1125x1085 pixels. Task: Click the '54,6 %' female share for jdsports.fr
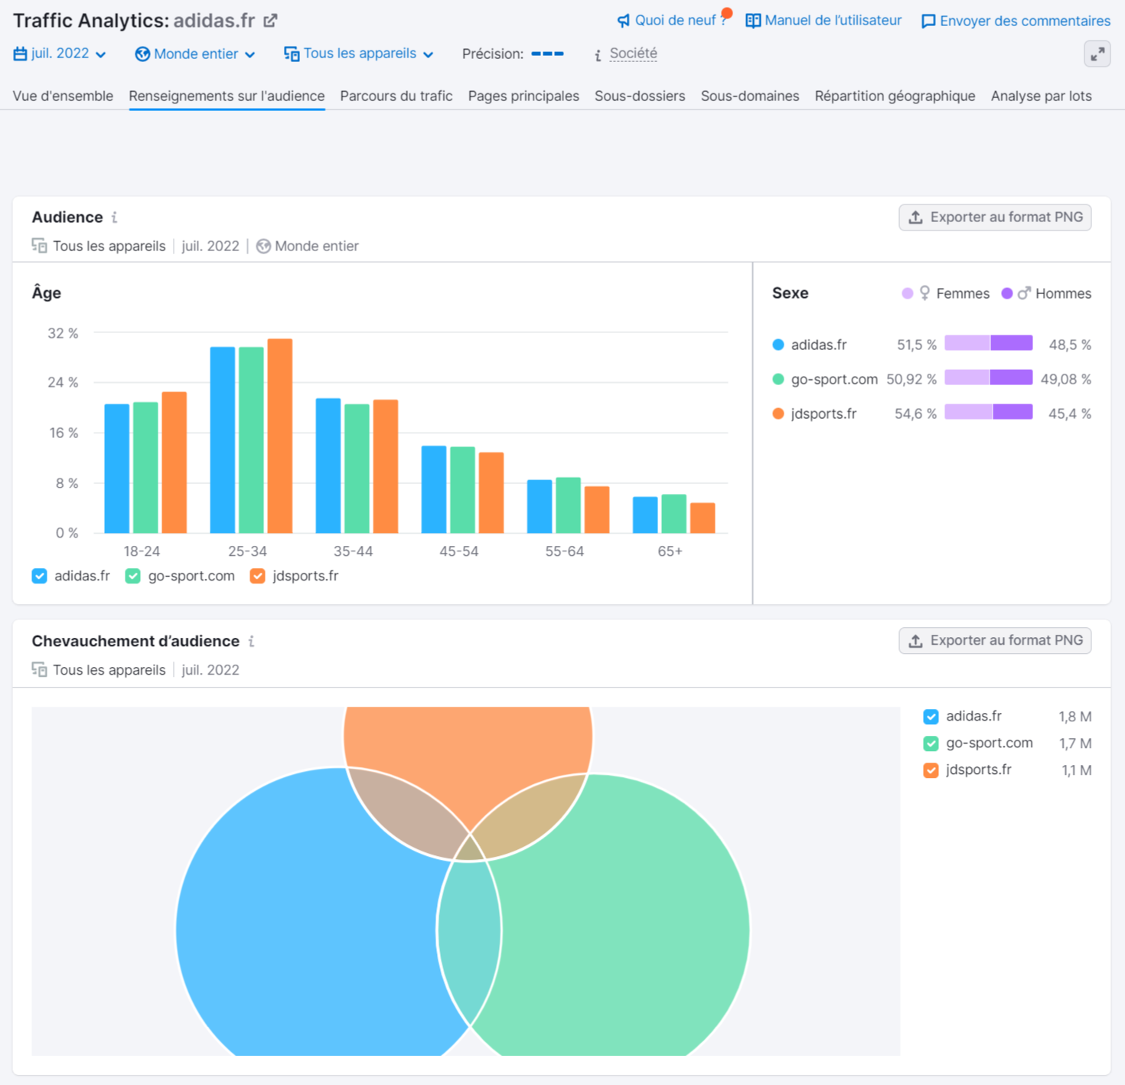pos(915,413)
